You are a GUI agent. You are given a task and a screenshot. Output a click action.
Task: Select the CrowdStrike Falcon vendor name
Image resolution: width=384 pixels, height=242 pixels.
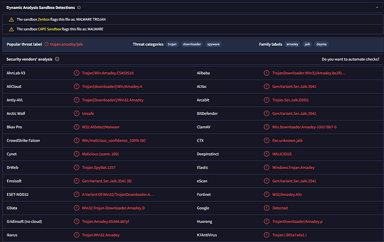click(x=23, y=140)
